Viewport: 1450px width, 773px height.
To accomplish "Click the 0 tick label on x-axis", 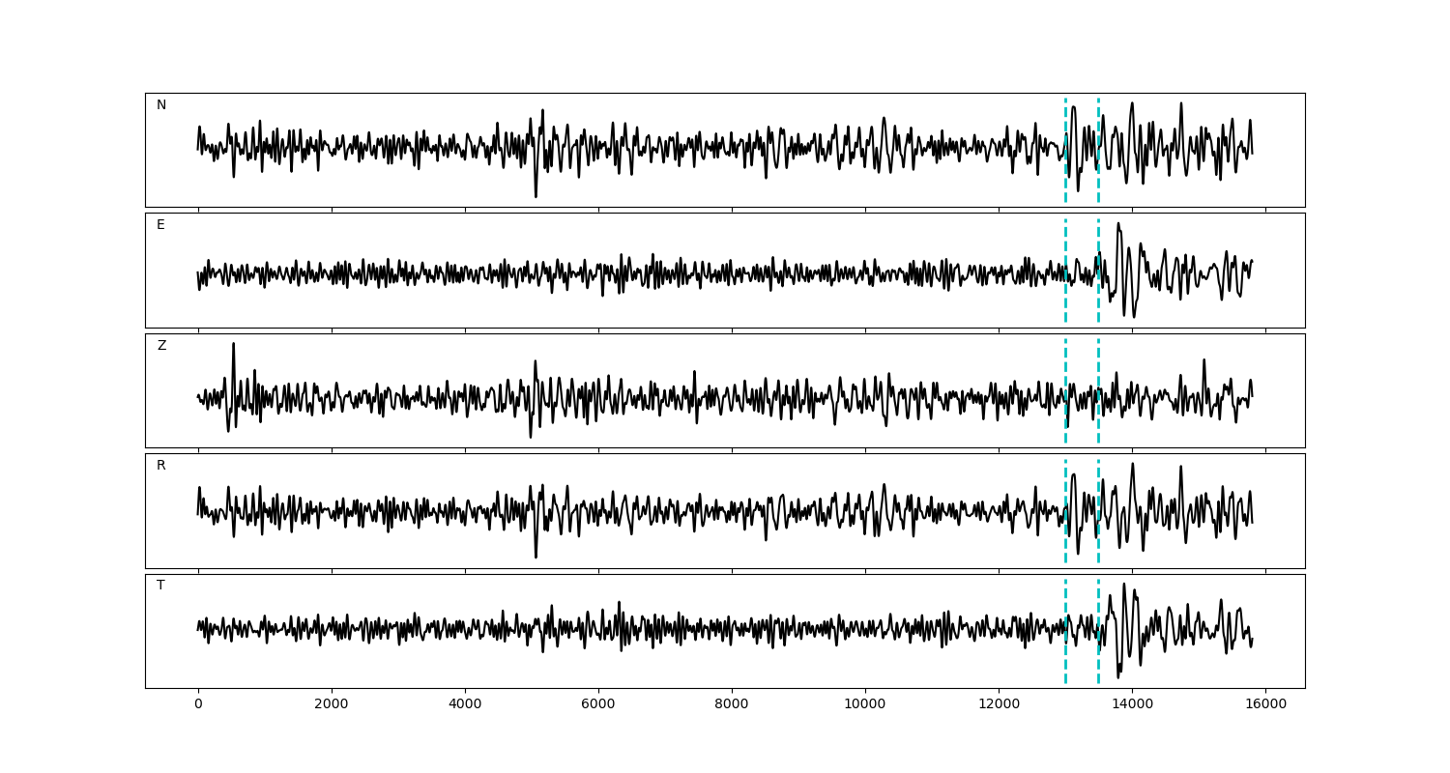I will (x=198, y=705).
